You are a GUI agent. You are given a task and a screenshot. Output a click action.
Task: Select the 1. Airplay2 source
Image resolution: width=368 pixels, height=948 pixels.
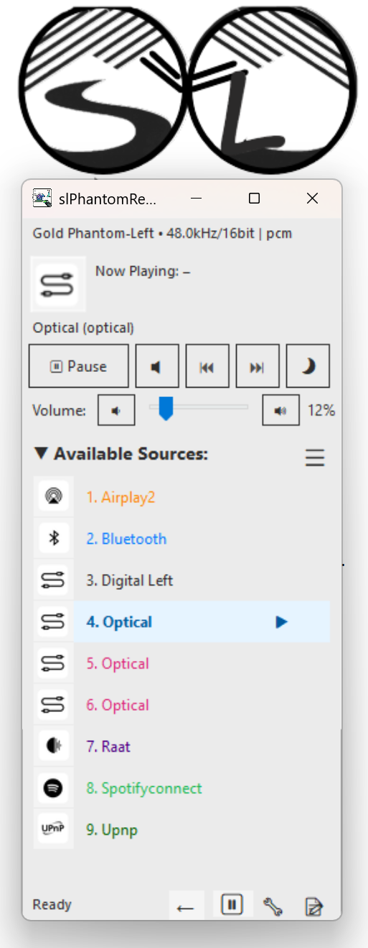[x=181, y=497]
